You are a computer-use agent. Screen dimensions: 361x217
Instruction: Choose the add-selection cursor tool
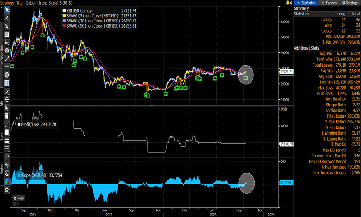(7, 108)
